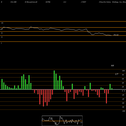Click the current RSI value 29.53
This screenshot has width=126, height=126.
(x=116, y=35)
